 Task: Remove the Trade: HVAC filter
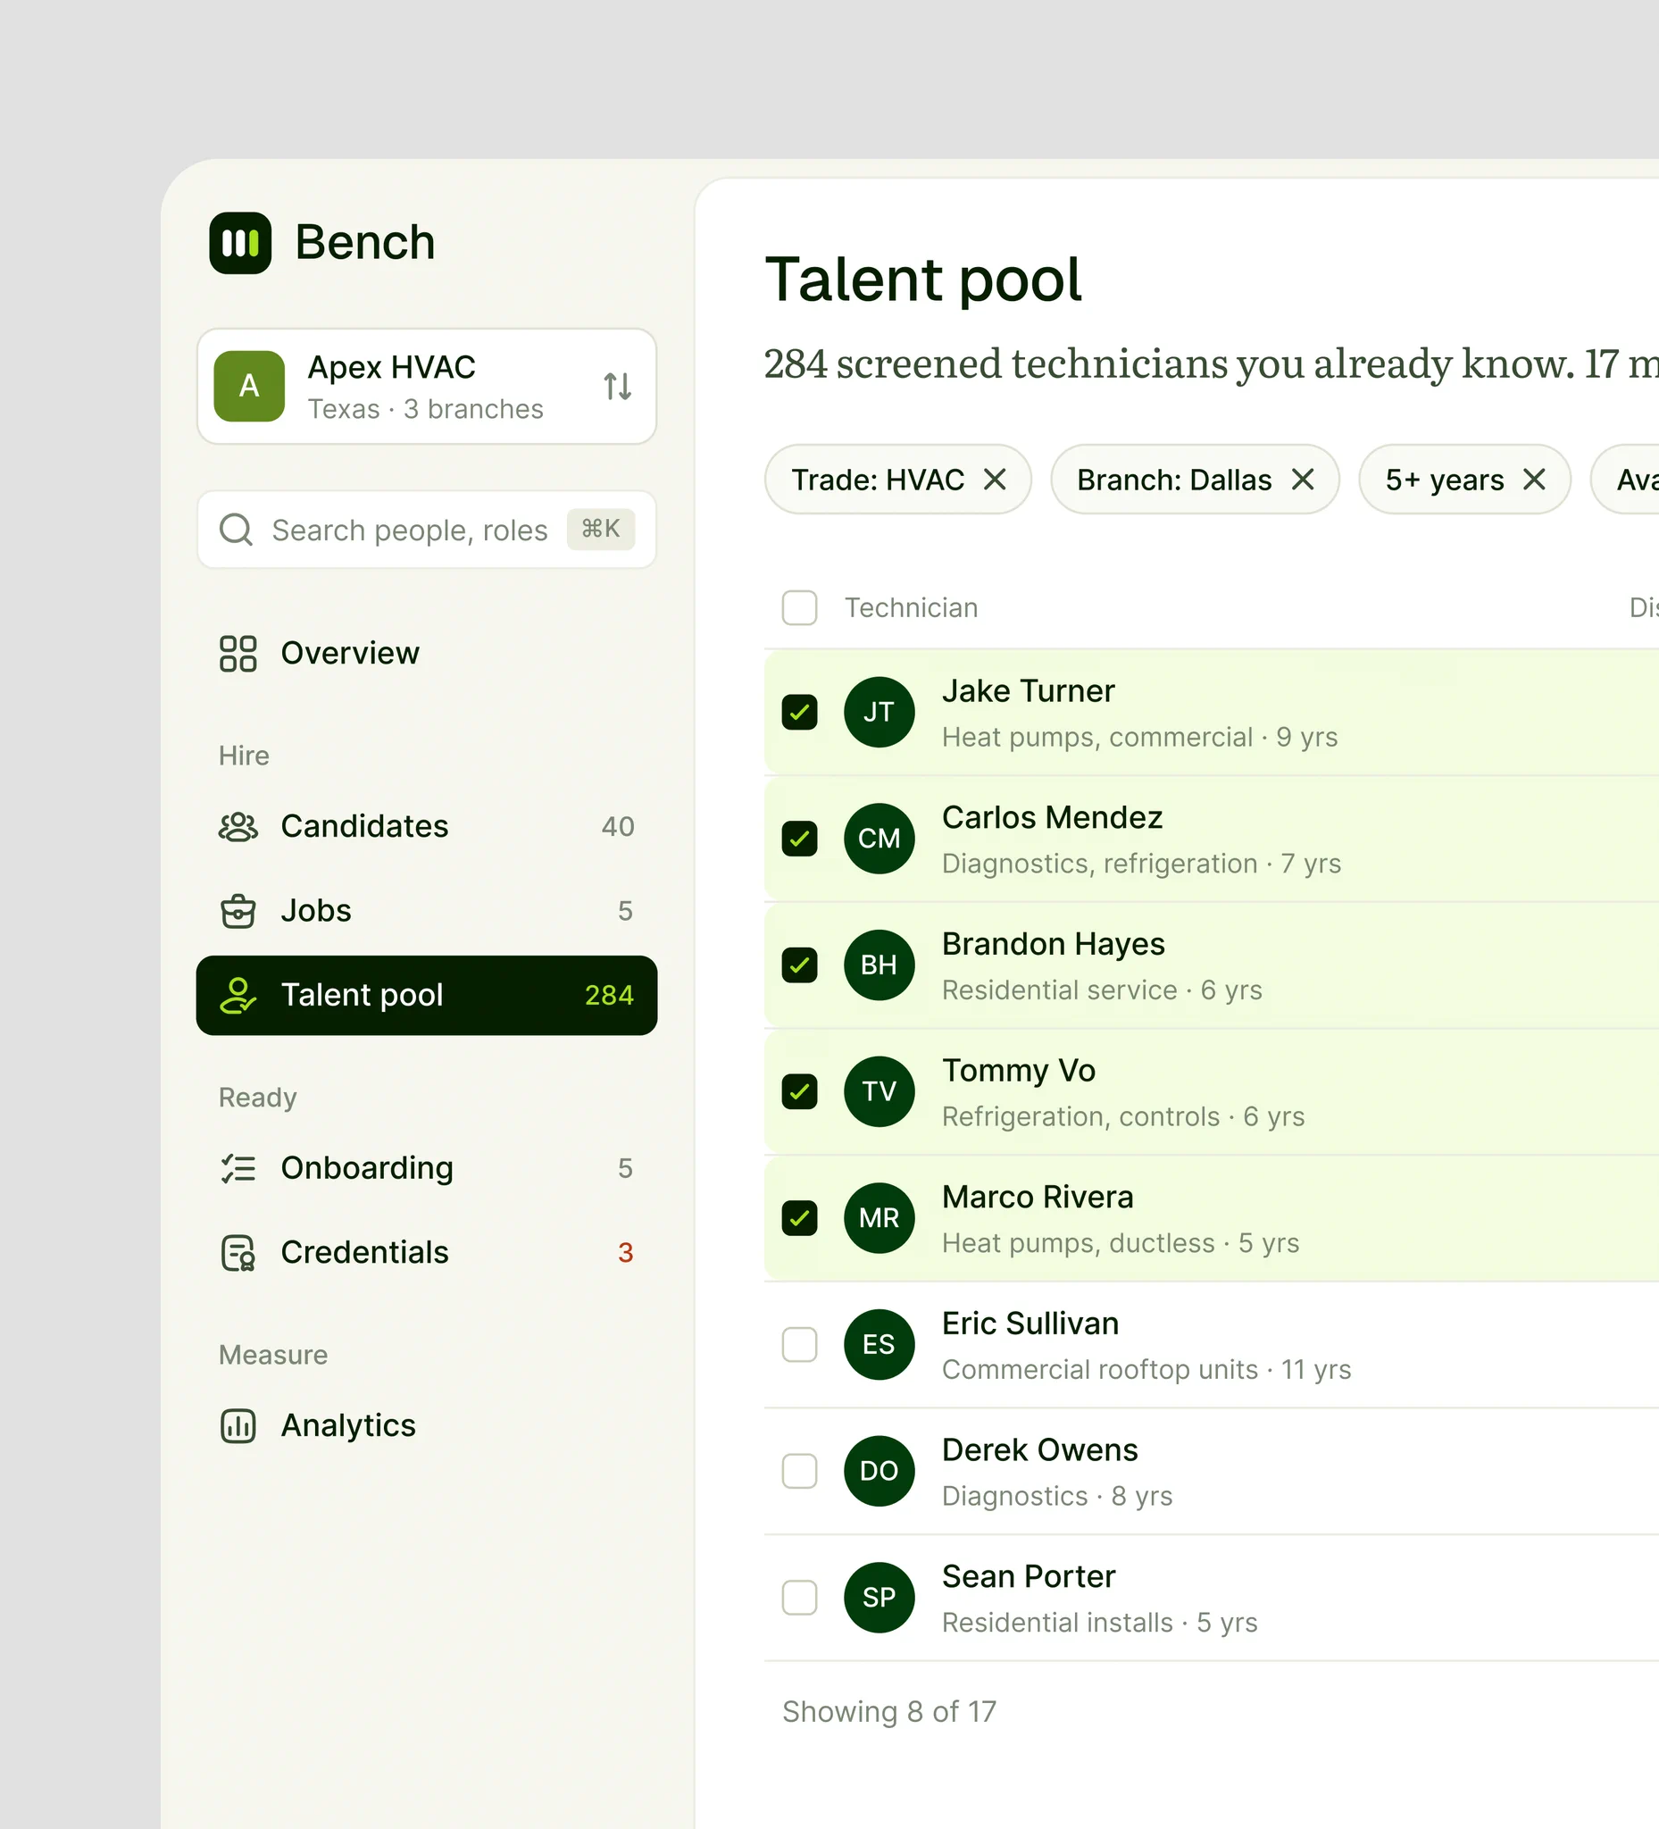[x=995, y=479]
